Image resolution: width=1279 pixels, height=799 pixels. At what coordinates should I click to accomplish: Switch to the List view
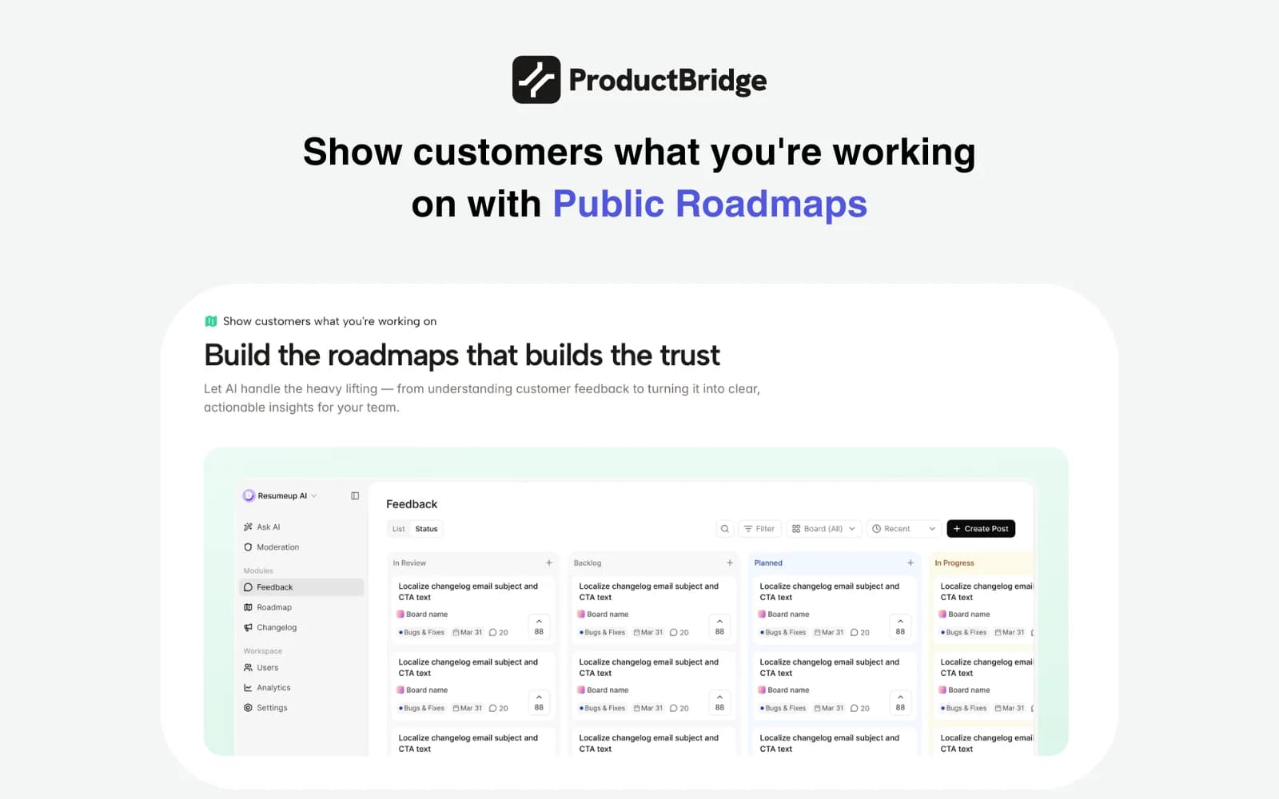click(x=398, y=529)
